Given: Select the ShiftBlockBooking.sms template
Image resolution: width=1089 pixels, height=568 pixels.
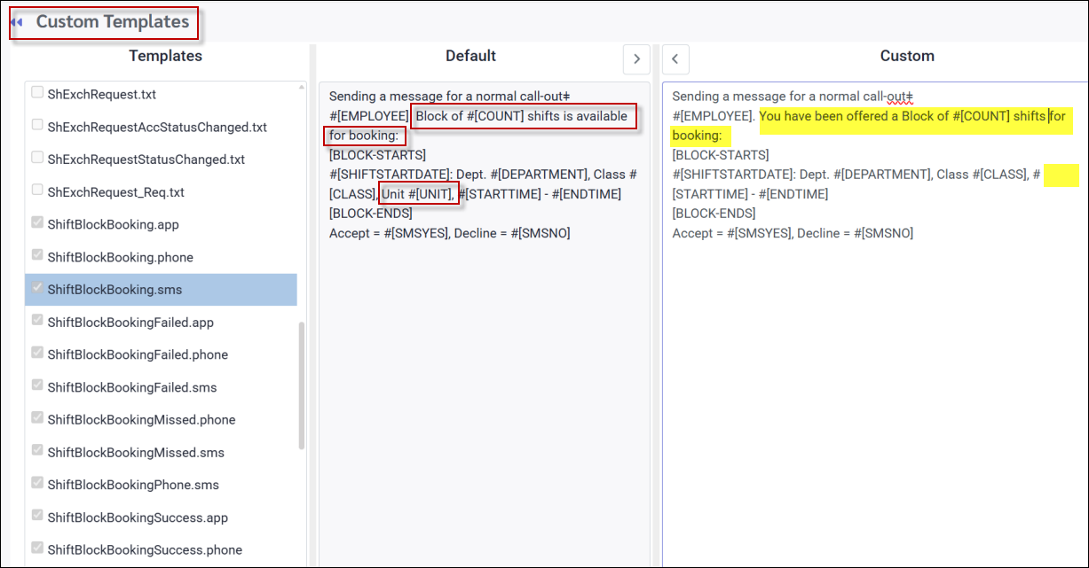Looking at the screenshot, I should (x=115, y=290).
